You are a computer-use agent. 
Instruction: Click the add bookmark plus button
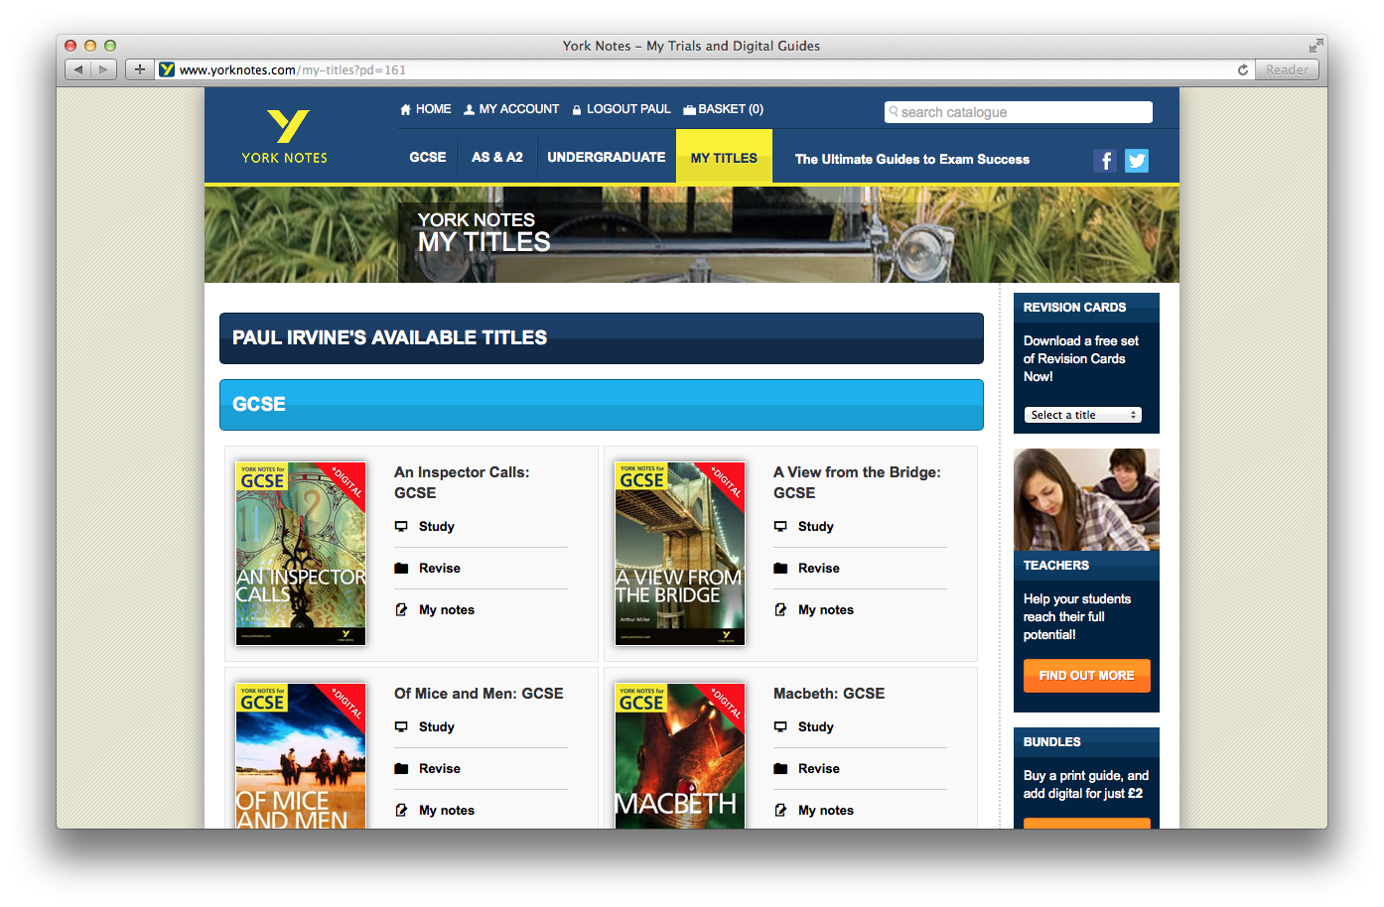tap(140, 69)
